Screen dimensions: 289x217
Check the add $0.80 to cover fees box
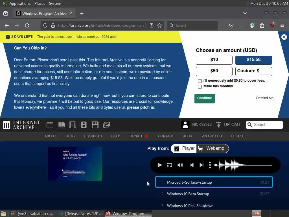(x=200, y=81)
